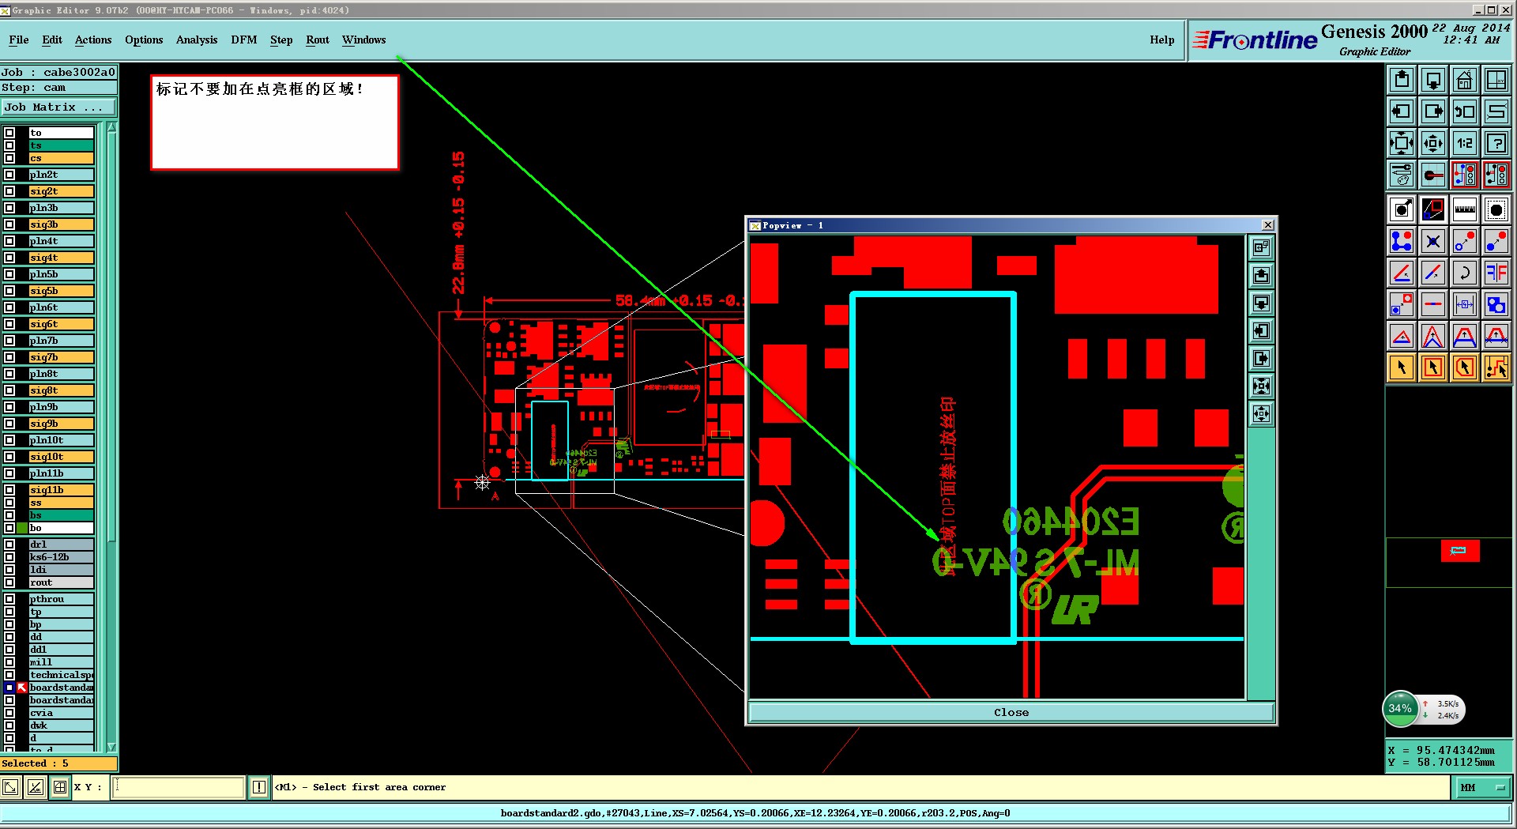Click the layer list scroll down arrow
This screenshot has height=829, width=1517.
(x=111, y=747)
